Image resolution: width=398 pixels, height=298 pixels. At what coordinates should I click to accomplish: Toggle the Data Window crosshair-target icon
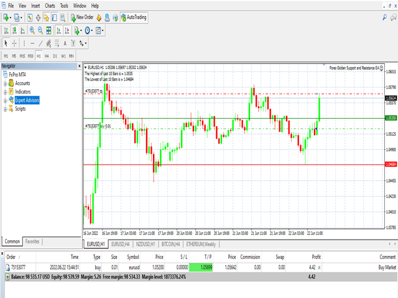[38, 17]
